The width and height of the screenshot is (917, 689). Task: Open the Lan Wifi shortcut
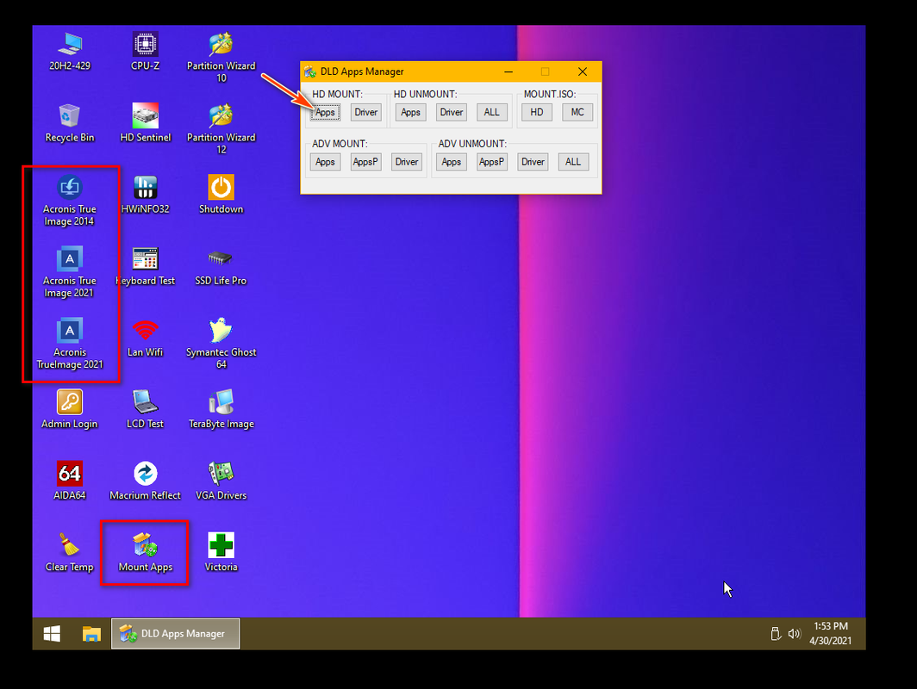[145, 338]
